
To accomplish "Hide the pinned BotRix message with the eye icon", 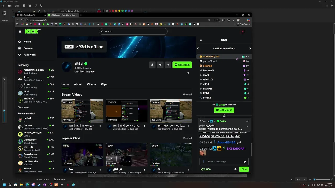I will (x=247, y=121).
